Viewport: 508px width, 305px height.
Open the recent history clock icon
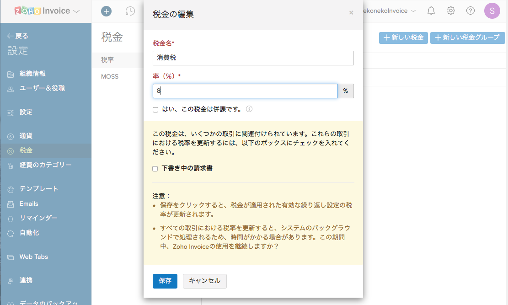[x=130, y=11]
